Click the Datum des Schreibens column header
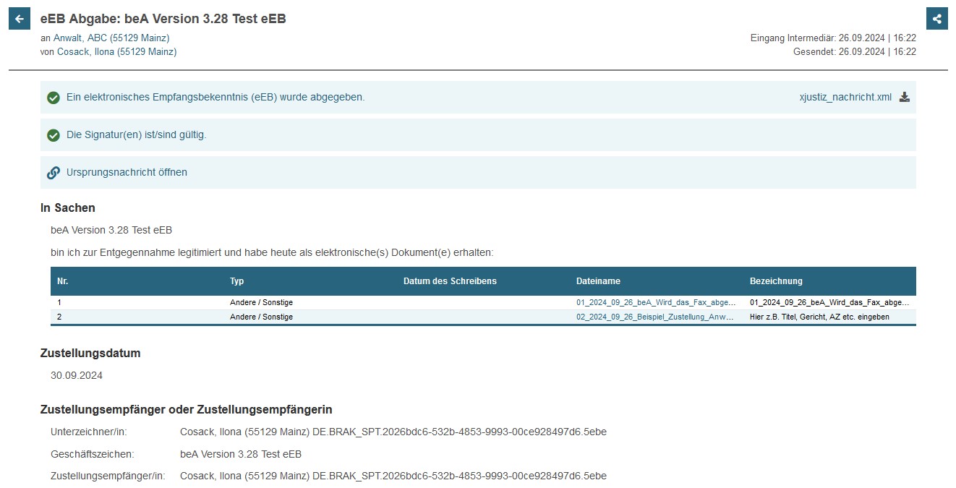Viewport: 956px width, 488px height. tap(450, 281)
